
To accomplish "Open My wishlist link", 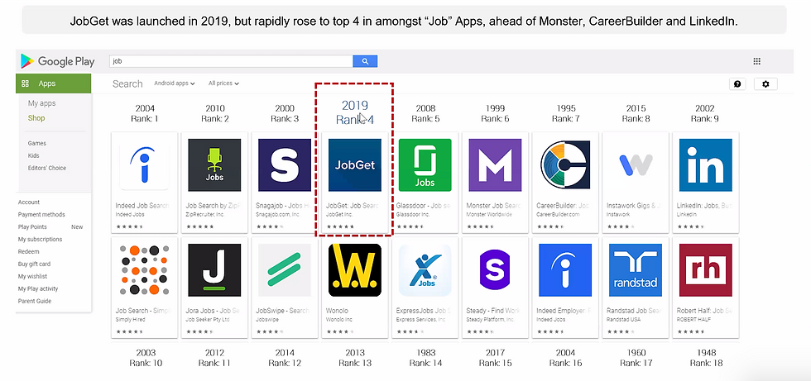I will point(32,277).
